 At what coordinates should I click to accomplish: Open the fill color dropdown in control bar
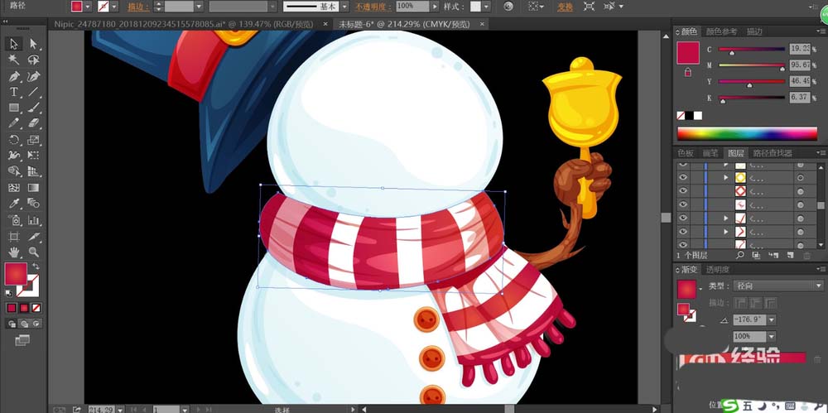coord(88,7)
